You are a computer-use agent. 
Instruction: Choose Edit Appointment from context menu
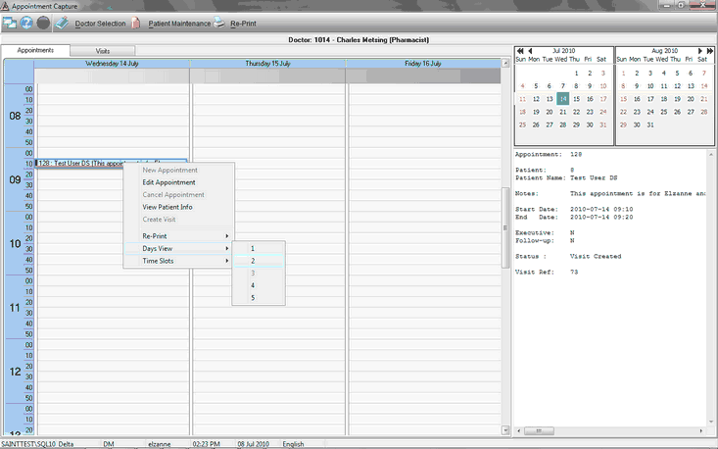click(168, 182)
